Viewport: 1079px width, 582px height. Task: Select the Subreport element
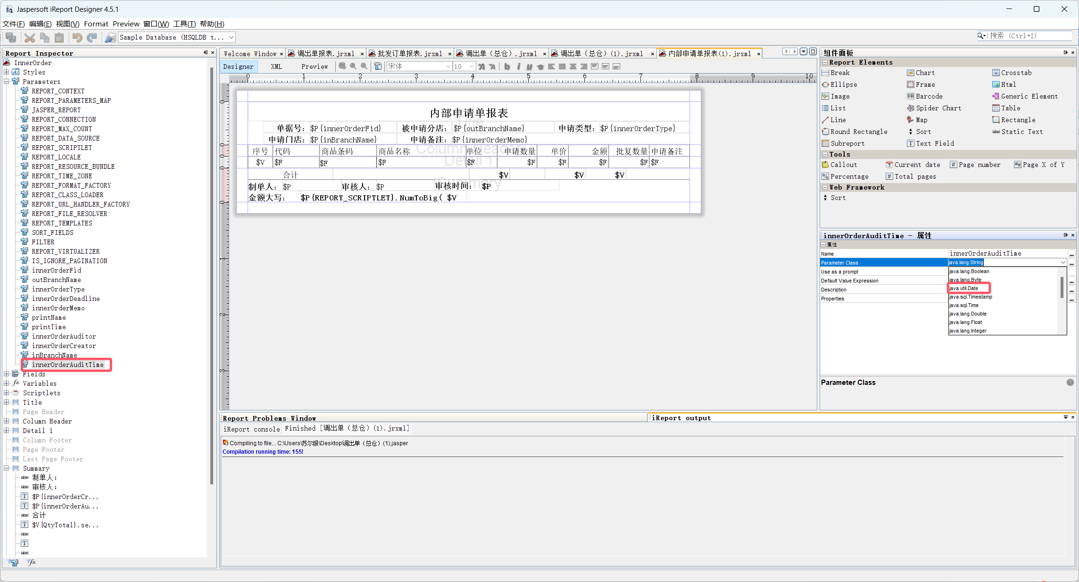click(843, 143)
